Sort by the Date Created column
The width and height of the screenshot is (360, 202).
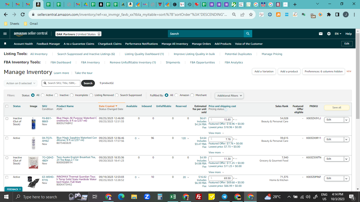pyautogui.click(x=108, y=106)
